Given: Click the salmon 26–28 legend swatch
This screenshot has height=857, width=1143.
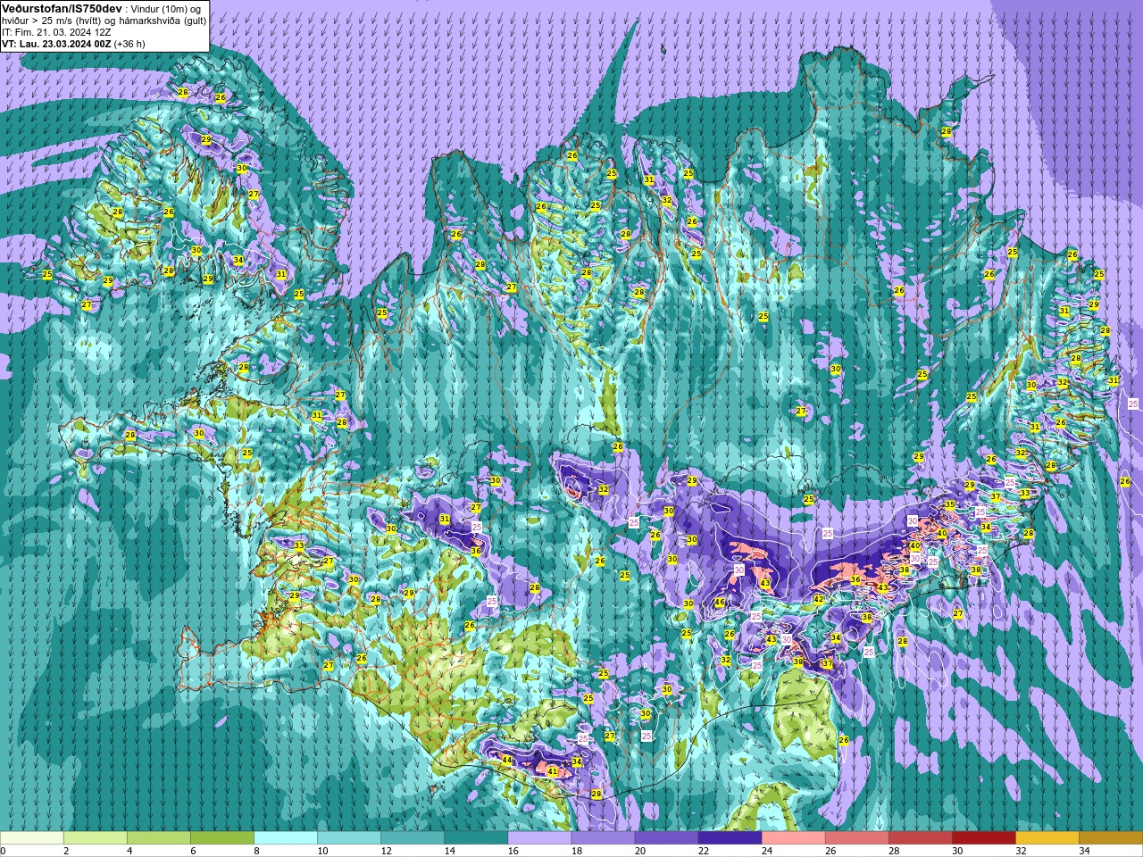Looking at the screenshot, I should pos(856,838).
